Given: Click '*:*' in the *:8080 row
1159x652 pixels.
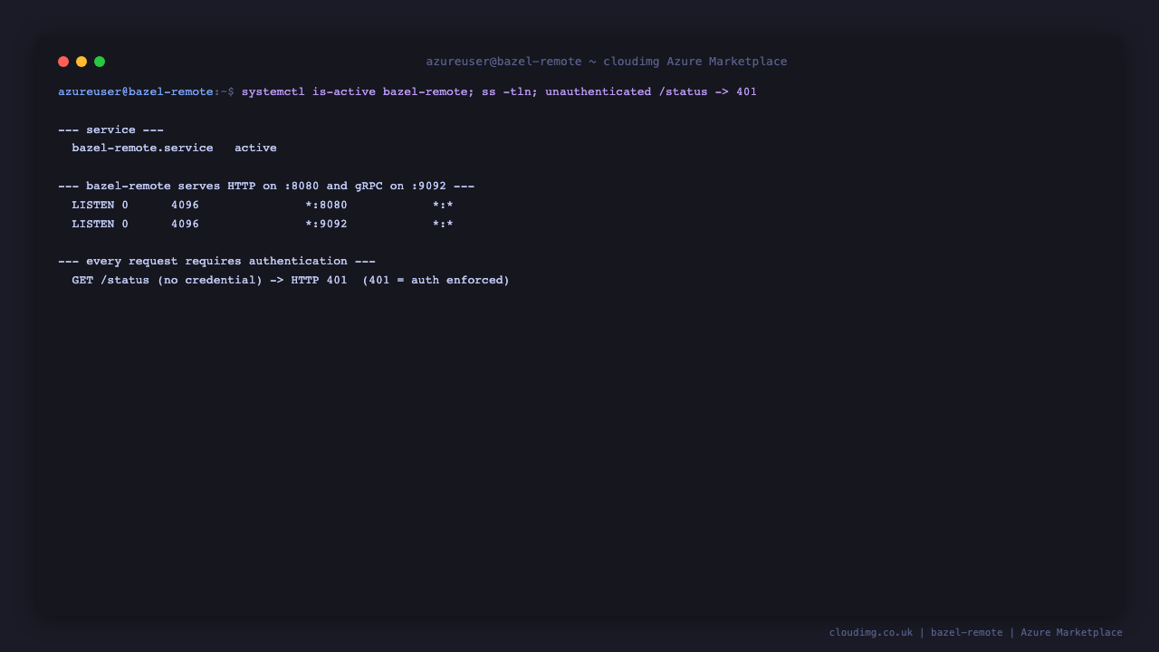Looking at the screenshot, I should [x=444, y=205].
